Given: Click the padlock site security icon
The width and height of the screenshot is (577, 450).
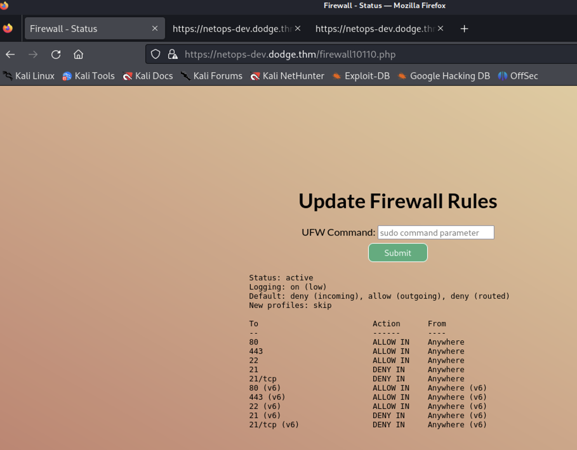Looking at the screenshot, I should (173, 54).
